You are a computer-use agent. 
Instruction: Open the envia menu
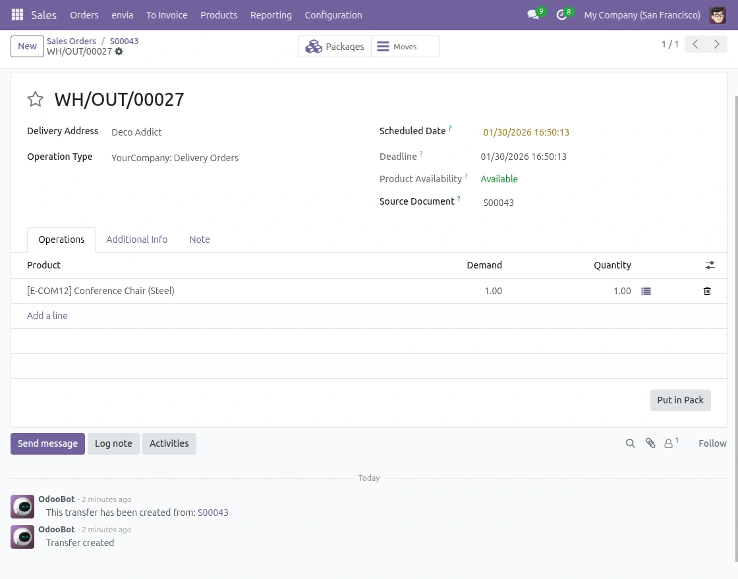(123, 15)
